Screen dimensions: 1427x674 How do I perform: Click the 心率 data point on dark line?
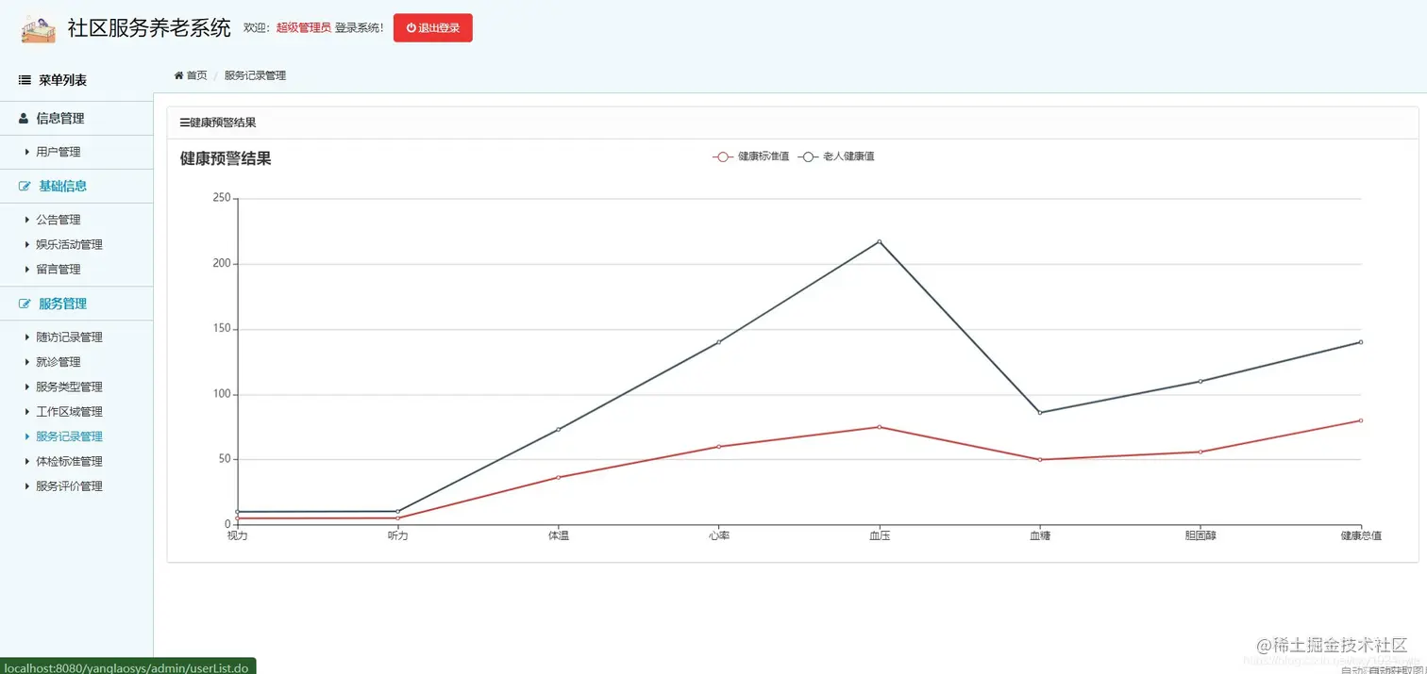(719, 342)
